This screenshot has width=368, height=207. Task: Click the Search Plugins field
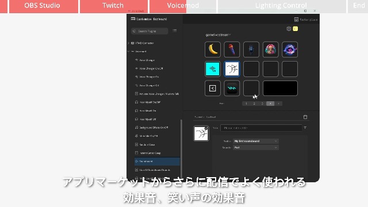tap(149, 31)
